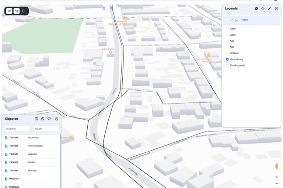Zoom in the map with plus button

pos(277,177)
